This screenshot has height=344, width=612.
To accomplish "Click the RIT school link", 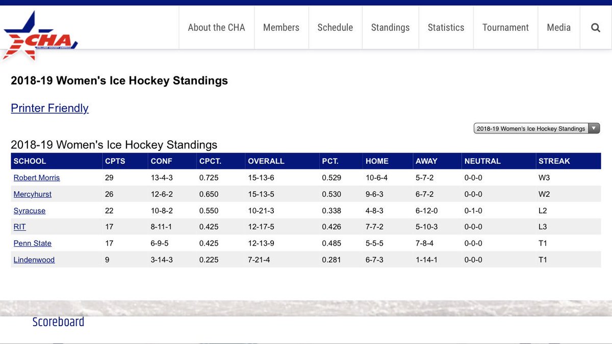I will (x=20, y=227).
